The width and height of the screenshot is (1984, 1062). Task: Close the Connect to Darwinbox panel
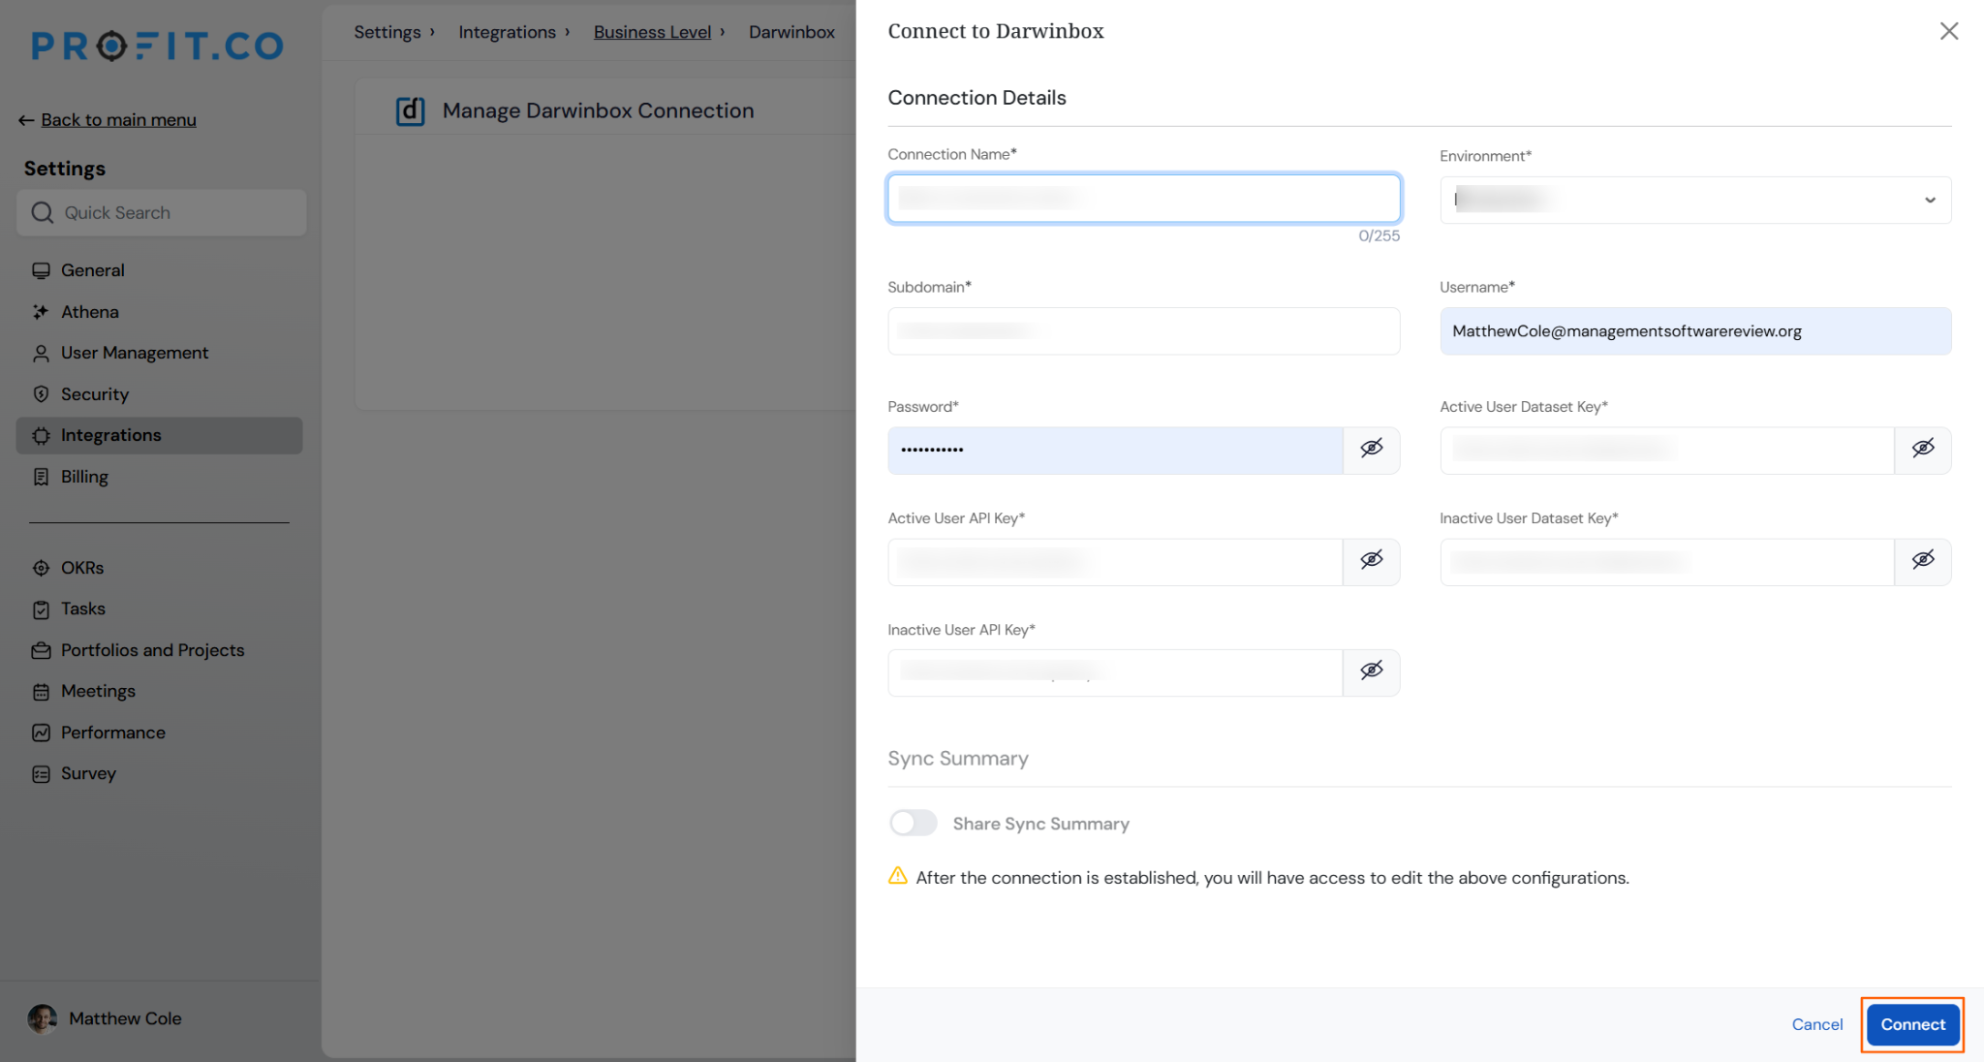(x=1949, y=31)
